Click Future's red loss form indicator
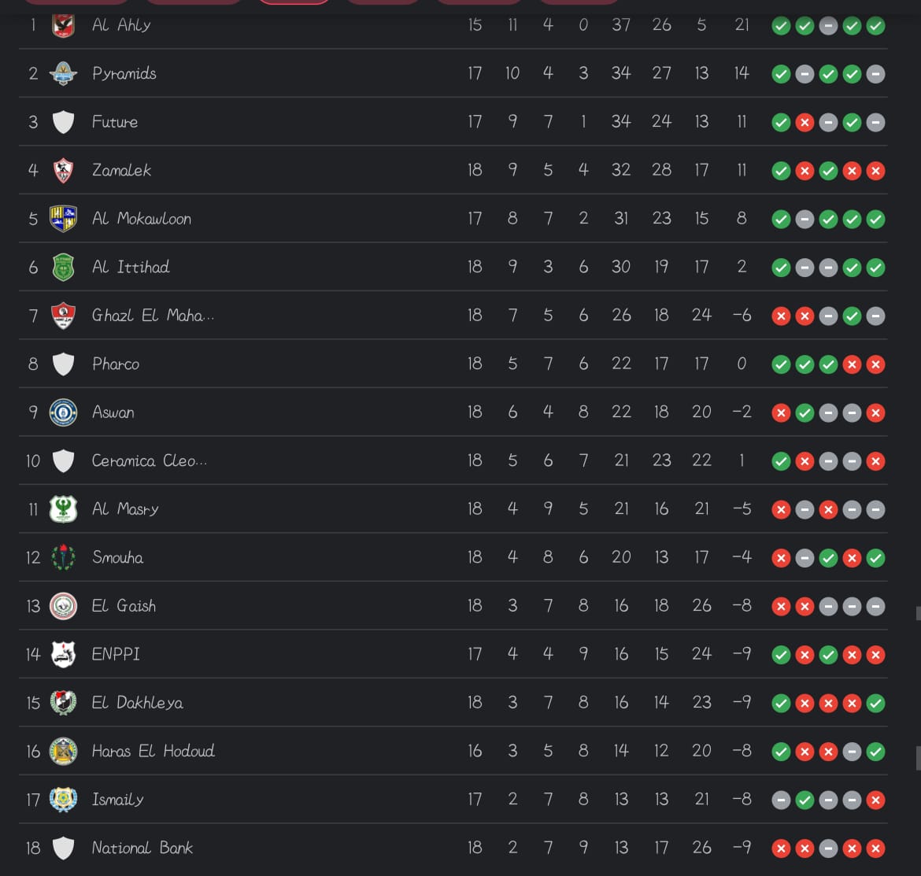Image resolution: width=921 pixels, height=876 pixels. [804, 123]
